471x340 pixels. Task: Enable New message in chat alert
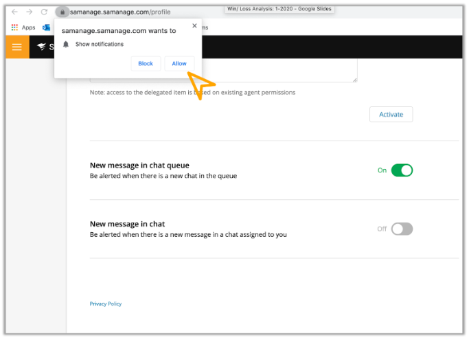[x=402, y=229]
